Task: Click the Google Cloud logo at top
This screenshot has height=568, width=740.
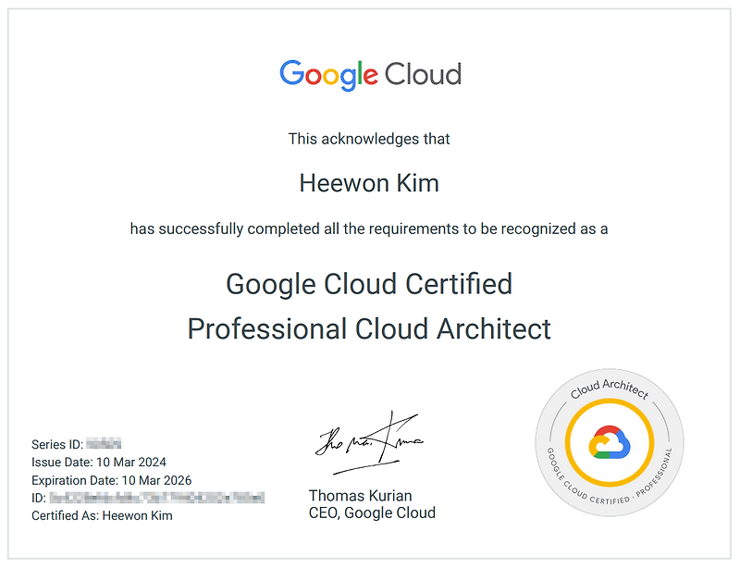Action: coord(370,74)
